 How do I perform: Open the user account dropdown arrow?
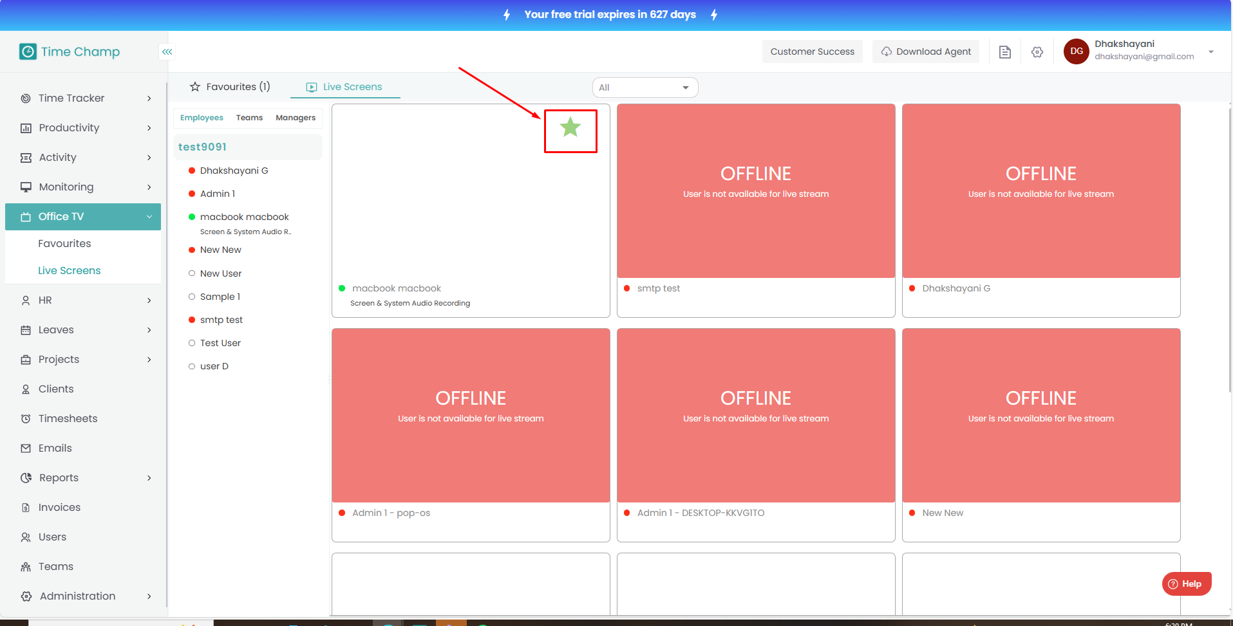(1211, 51)
